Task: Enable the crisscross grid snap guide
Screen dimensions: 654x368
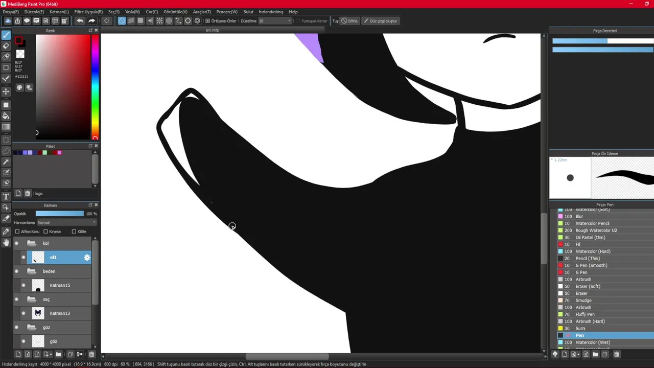Action: pyautogui.click(x=141, y=21)
